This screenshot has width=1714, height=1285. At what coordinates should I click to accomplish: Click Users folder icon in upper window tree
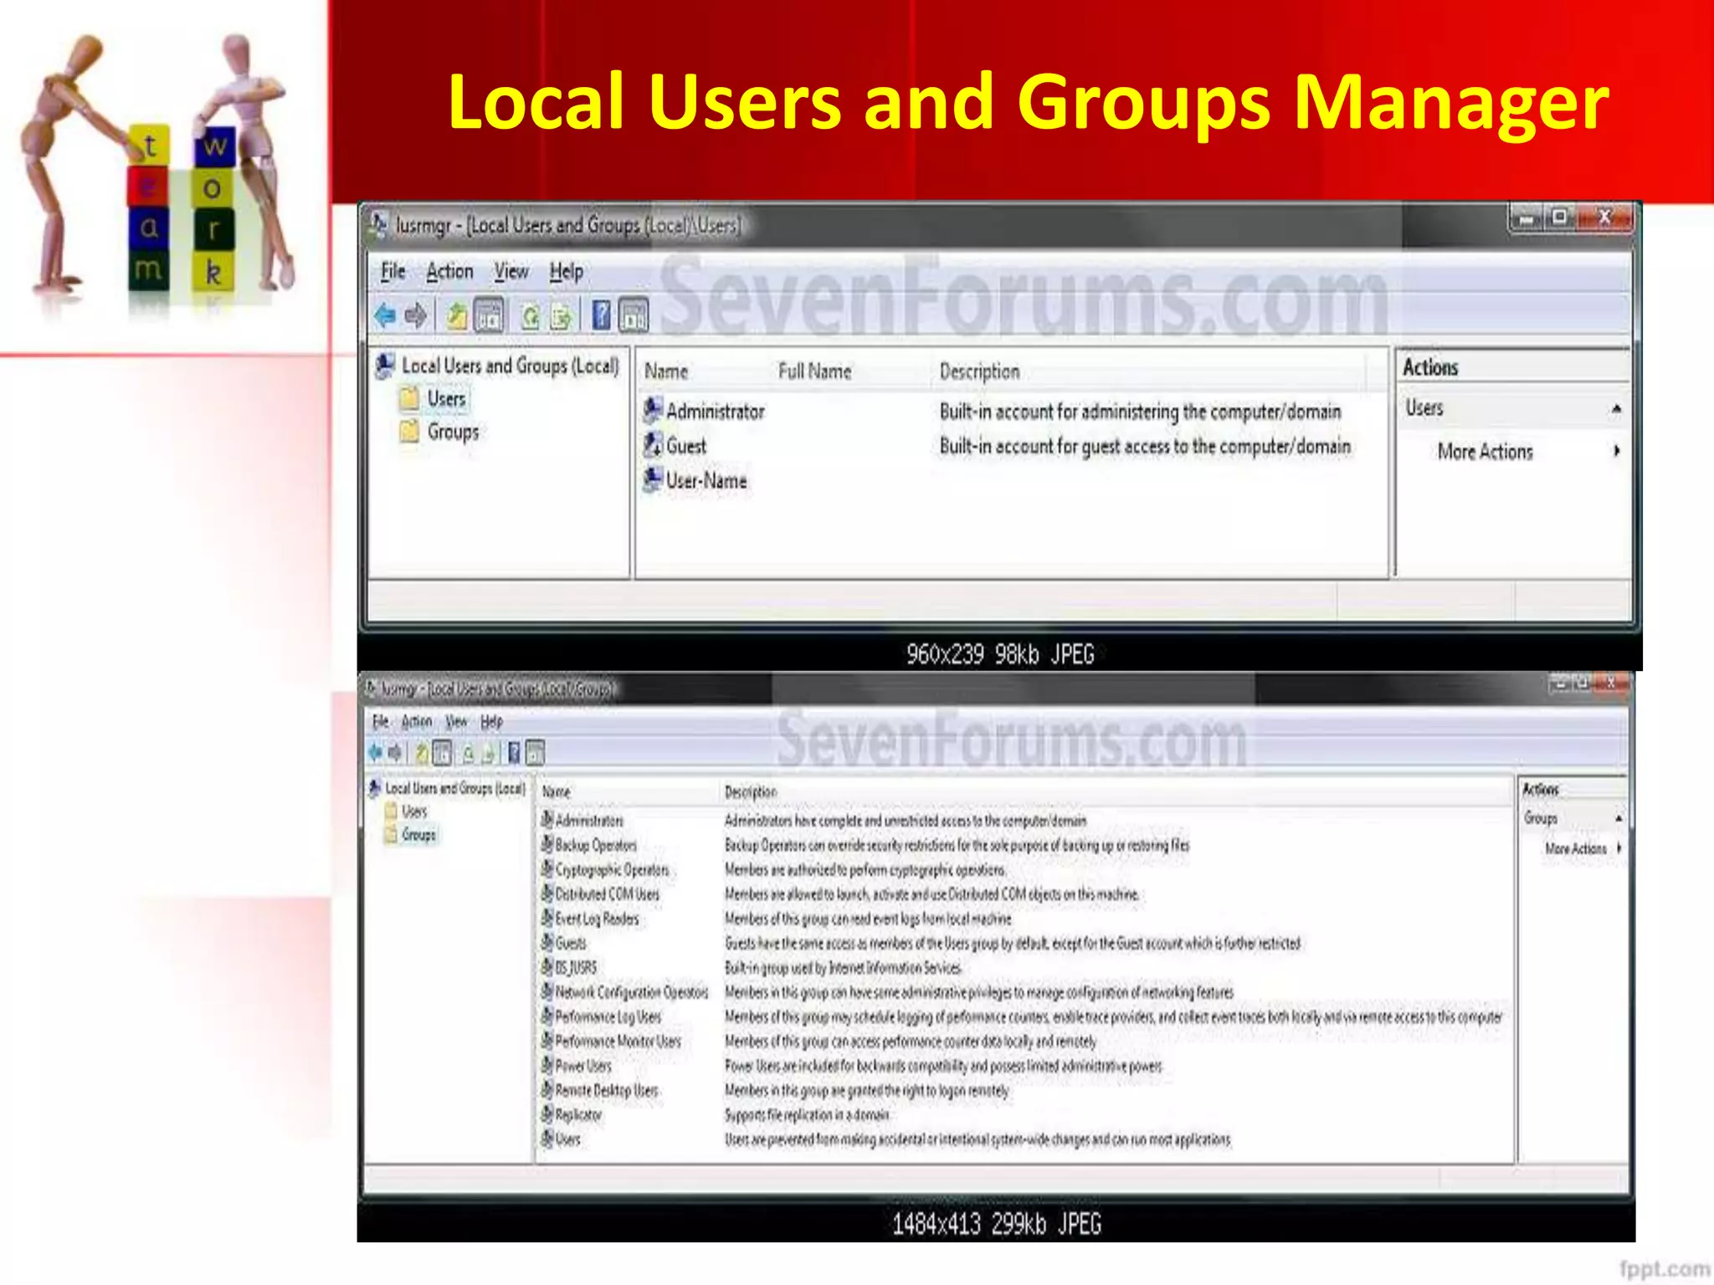[410, 398]
